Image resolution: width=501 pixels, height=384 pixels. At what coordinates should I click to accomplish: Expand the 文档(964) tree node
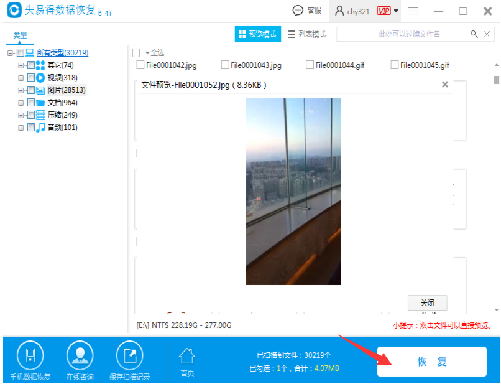(21, 103)
